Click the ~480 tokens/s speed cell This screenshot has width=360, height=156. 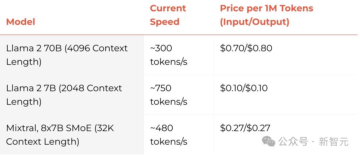click(169, 135)
